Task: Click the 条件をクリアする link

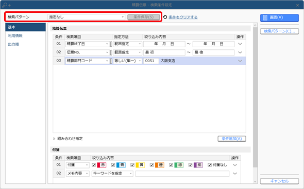Action: (x=183, y=17)
